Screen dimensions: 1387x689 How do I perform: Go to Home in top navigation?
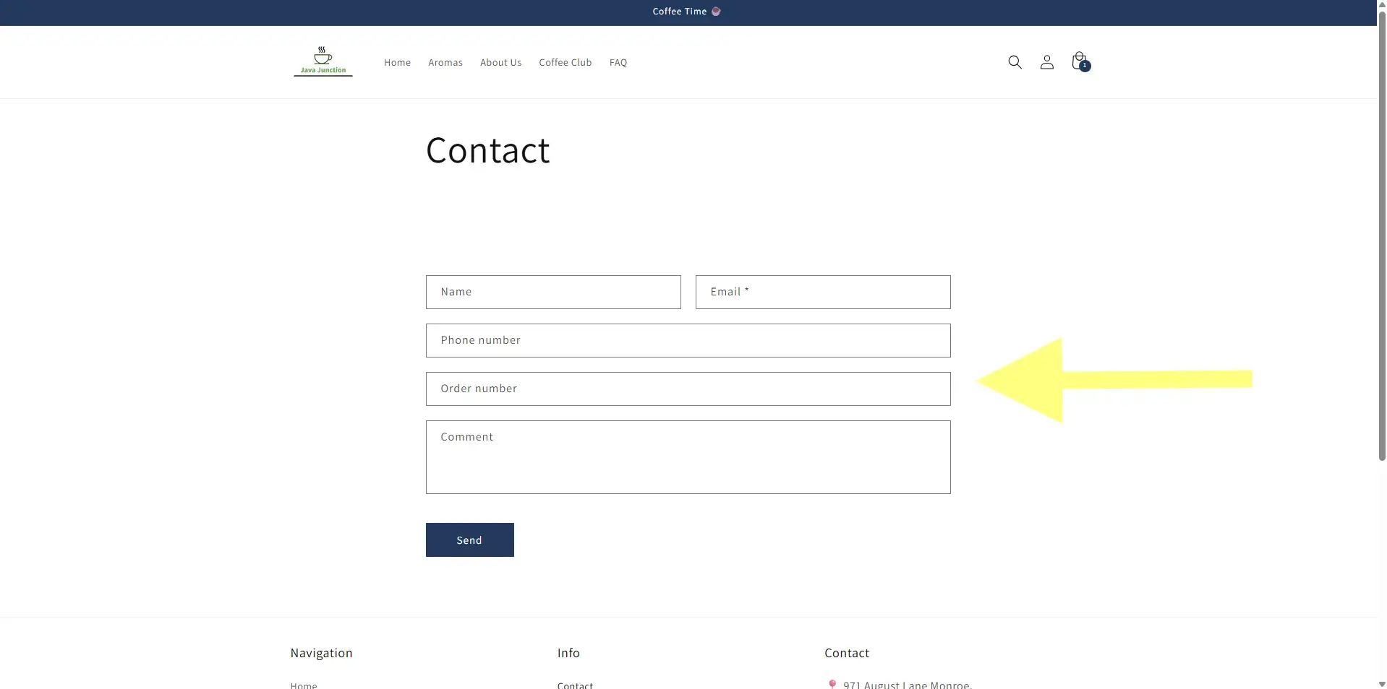tap(397, 63)
